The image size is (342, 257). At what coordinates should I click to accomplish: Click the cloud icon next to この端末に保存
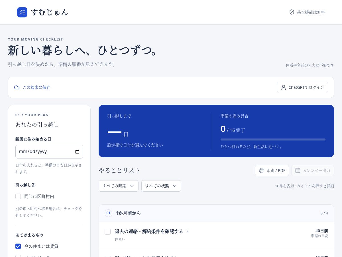tap(17, 87)
